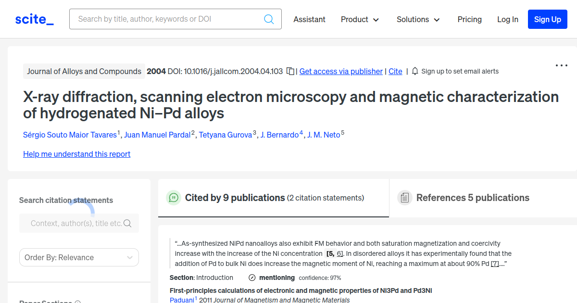This screenshot has width=577, height=303.
Task: Switch to References 5 publications tab
Action: [x=473, y=198]
